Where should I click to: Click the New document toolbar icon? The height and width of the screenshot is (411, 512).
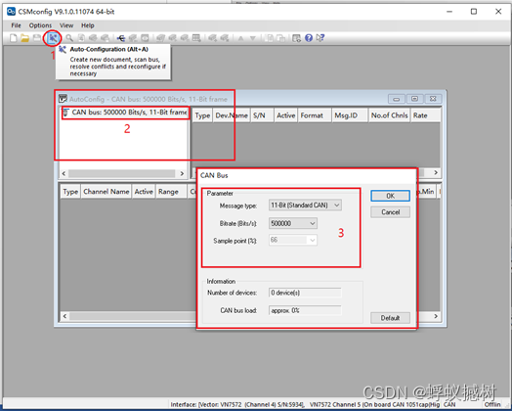13,38
